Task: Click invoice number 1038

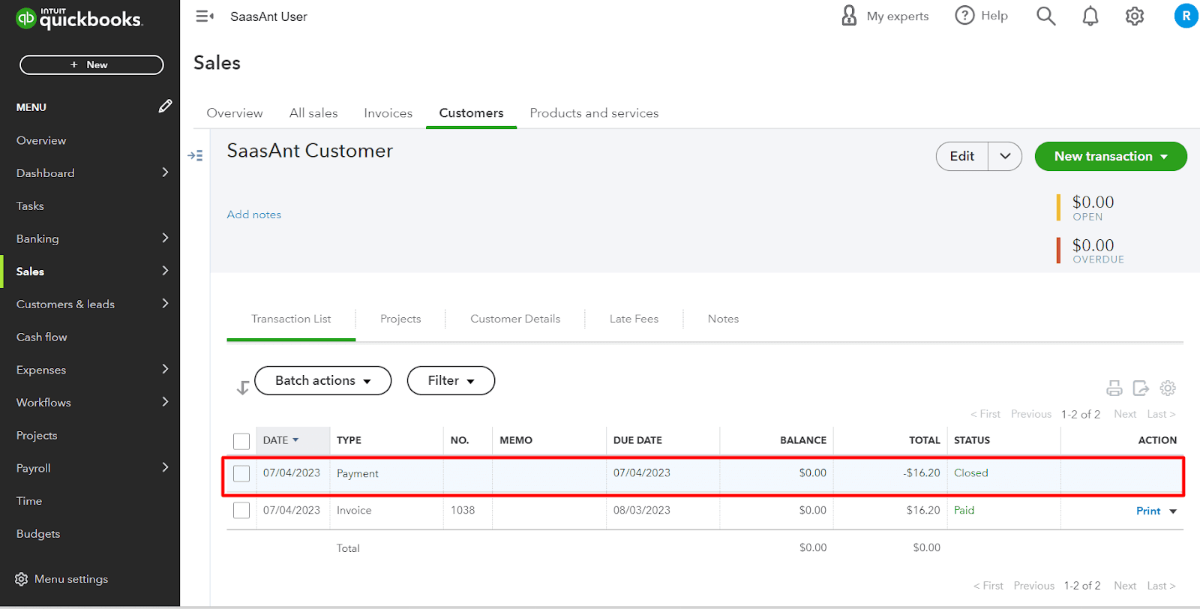Action: click(463, 511)
